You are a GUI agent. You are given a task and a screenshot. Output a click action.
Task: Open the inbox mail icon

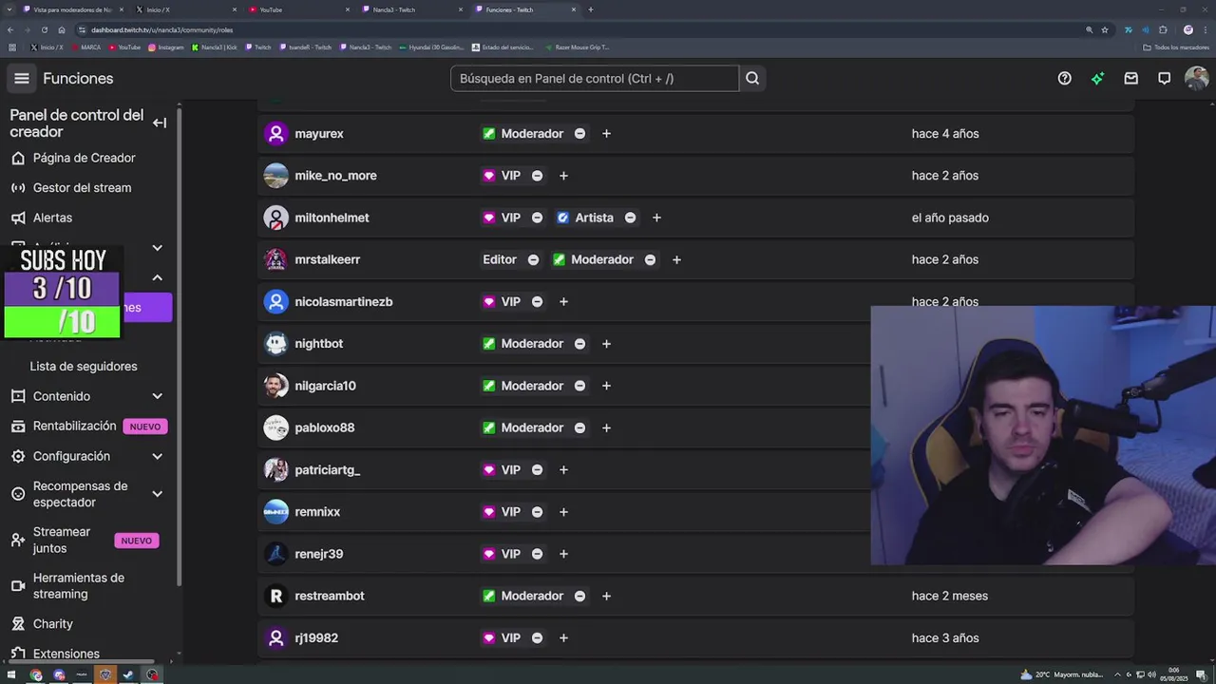click(x=1130, y=78)
